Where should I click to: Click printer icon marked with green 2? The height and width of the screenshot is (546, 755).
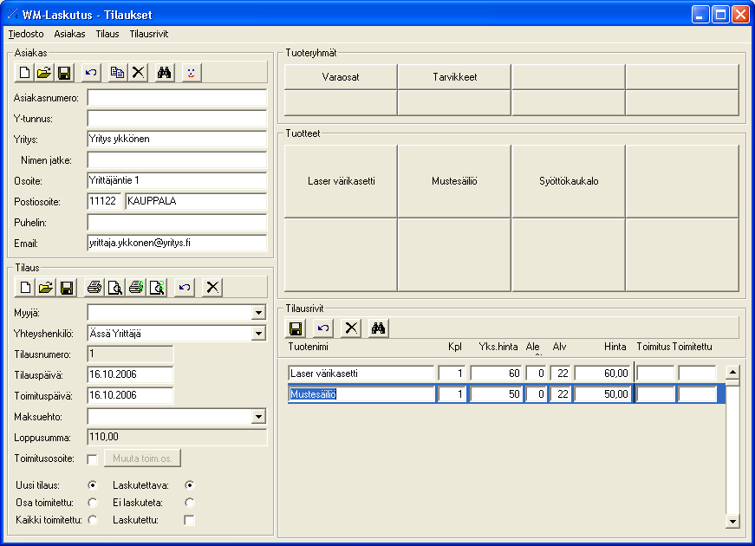[x=136, y=288]
